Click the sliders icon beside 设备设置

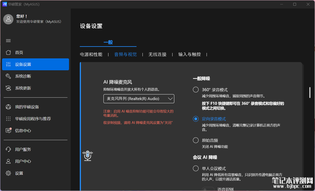click(x=8, y=64)
